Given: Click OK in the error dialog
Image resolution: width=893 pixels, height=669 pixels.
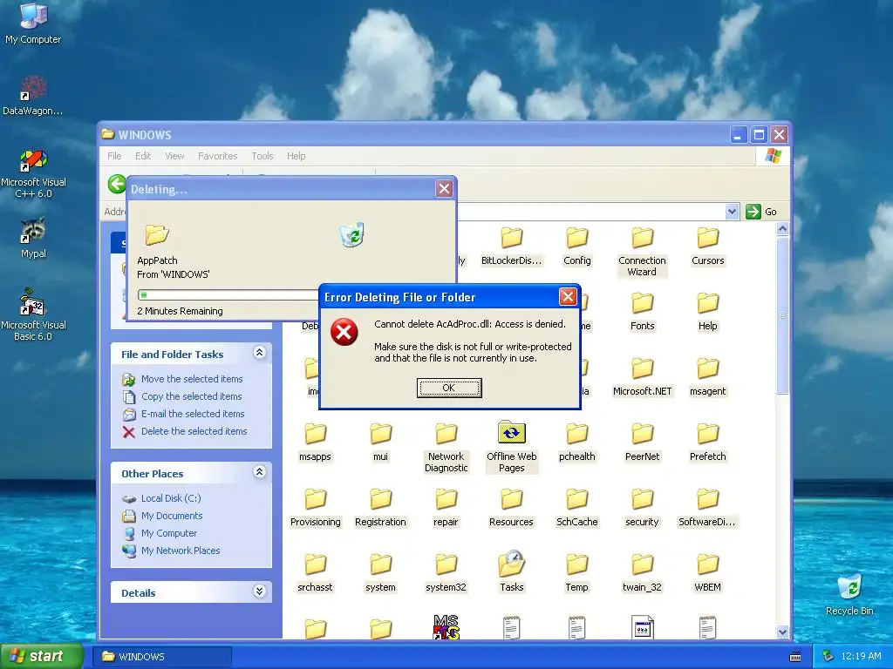Looking at the screenshot, I should (449, 388).
